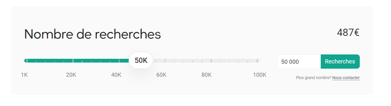Image resolution: width=391 pixels, height=106 pixels.
Task: Set slider to the 40K tick on the track
Action: 119,61
